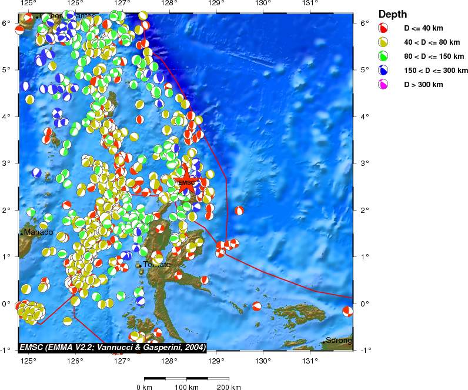
Task: Click the red beachball at the map's far right edge
Action: [x=347, y=311]
